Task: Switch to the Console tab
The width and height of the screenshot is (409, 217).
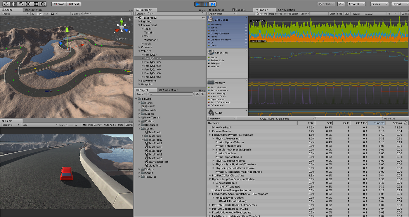Action: tap(239, 10)
